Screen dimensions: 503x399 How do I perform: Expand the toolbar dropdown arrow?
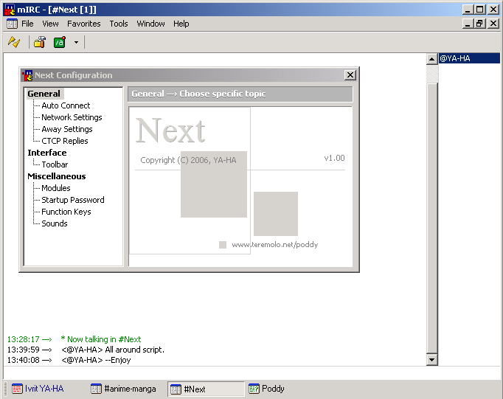point(76,42)
